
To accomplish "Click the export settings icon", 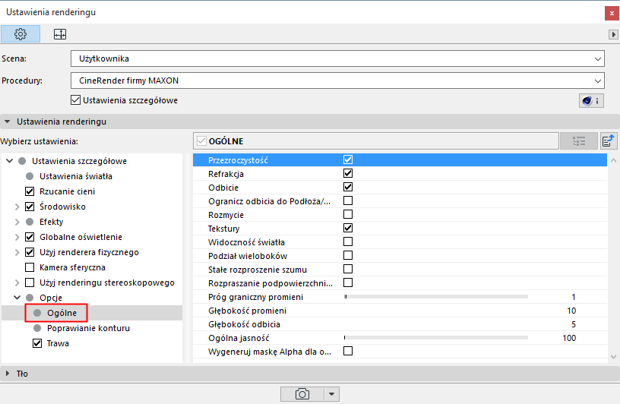I will 609,141.
